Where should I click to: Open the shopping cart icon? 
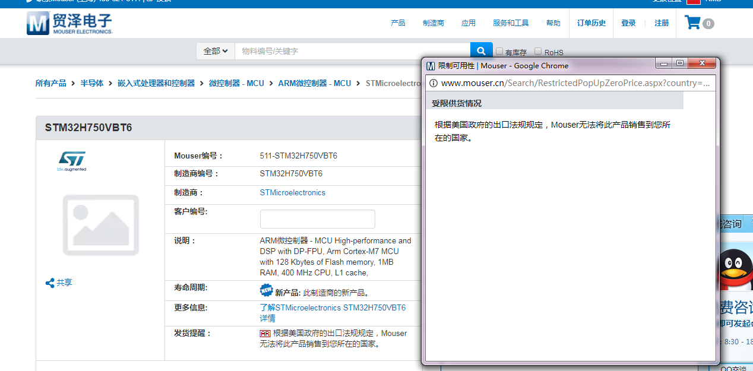[x=692, y=23]
